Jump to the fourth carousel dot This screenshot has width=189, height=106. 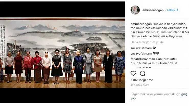60,84
